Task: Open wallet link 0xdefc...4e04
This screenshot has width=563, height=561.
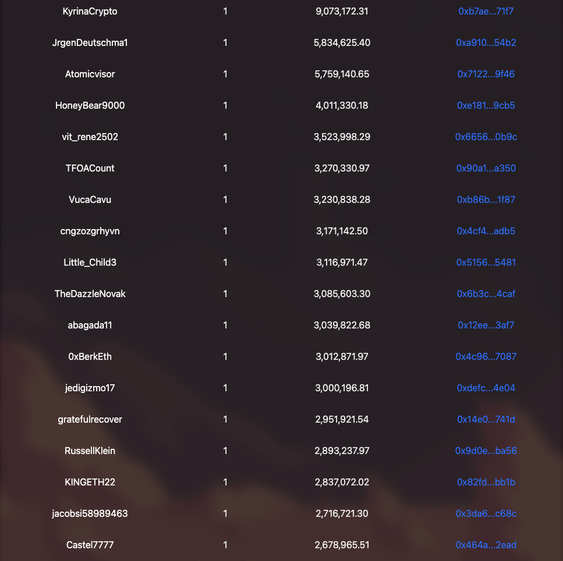Action: [486, 388]
